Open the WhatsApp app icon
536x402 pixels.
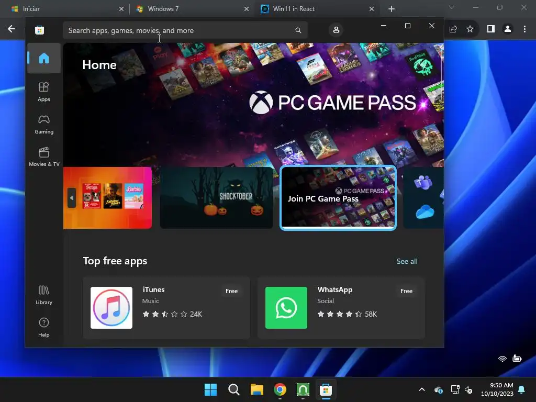[286, 308]
